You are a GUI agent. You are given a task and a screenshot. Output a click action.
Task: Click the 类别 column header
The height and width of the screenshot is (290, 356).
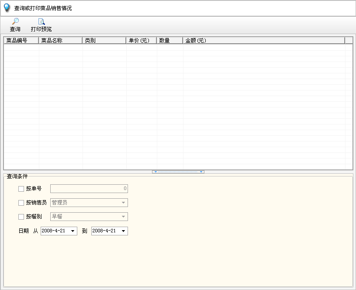[104, 41]
